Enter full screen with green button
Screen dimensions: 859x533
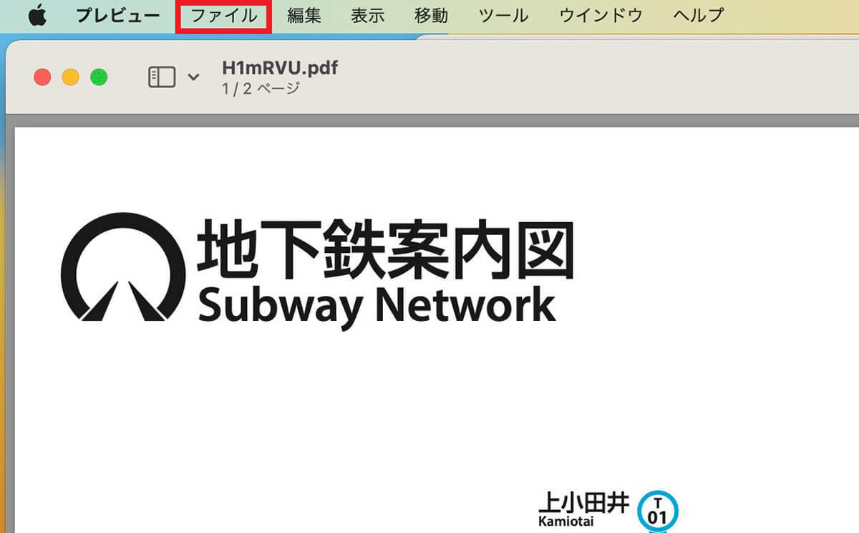coord(99,77)
